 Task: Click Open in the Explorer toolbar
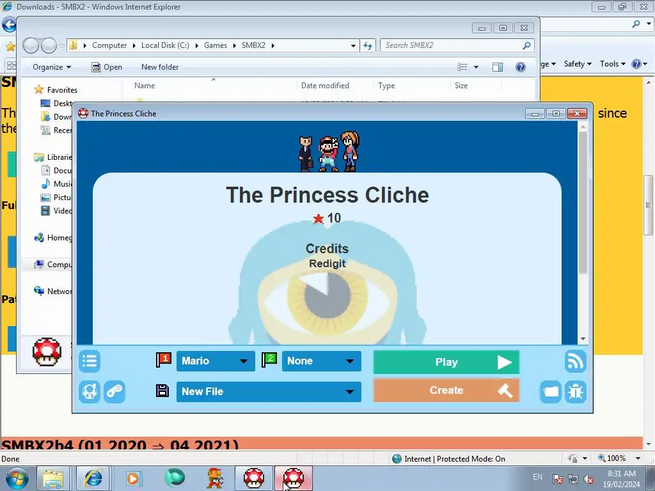107,67
